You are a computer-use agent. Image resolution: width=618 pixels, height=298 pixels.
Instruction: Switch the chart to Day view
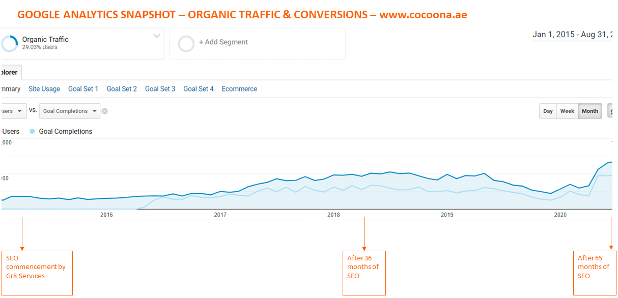(x=548, y=111)
